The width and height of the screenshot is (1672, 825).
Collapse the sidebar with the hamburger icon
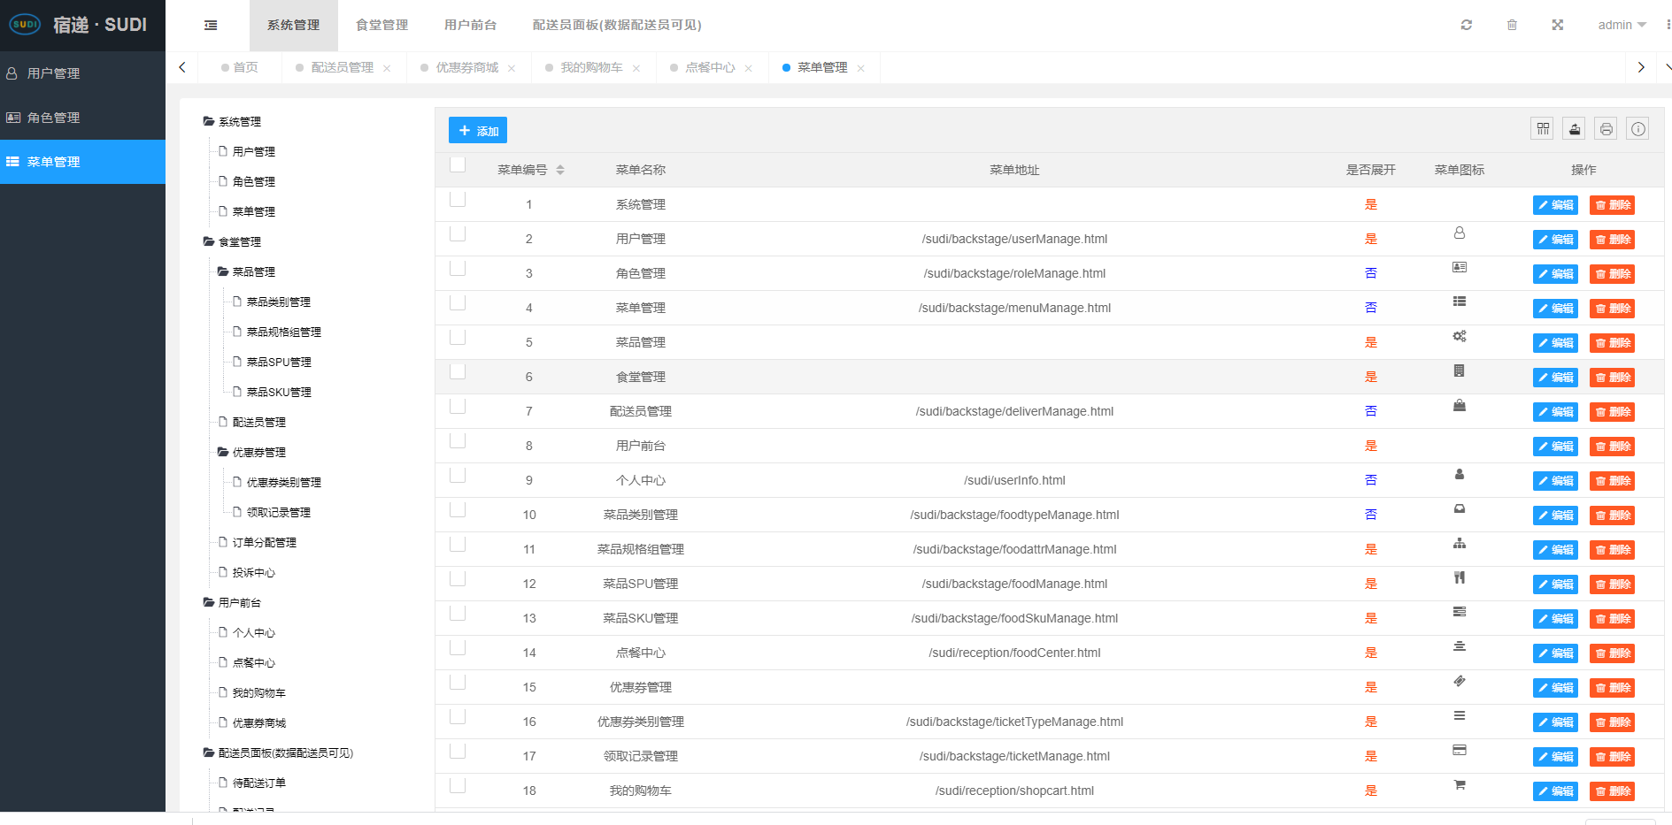click(211, 25)
